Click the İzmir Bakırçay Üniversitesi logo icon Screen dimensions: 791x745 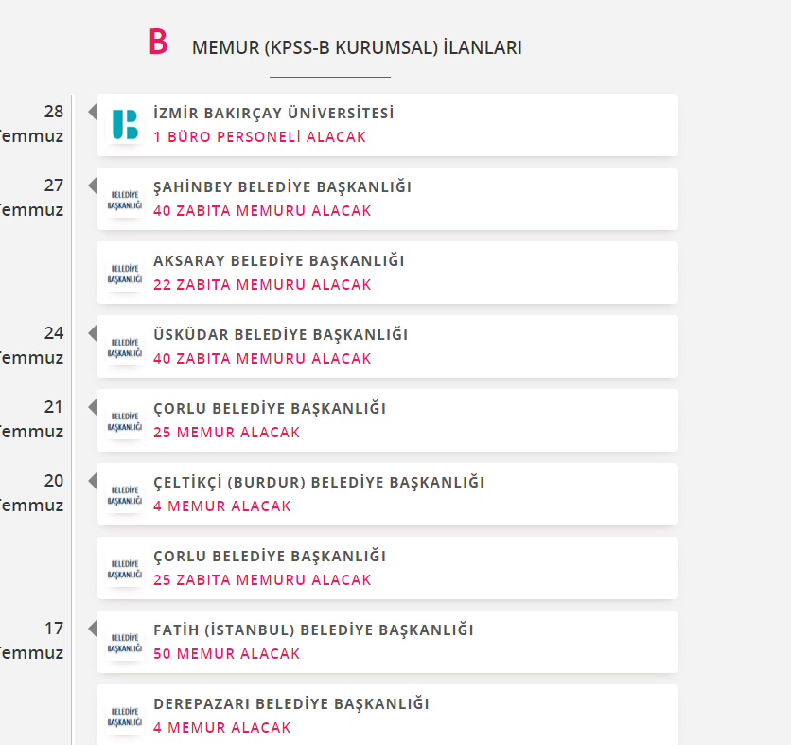pos(125,124)
